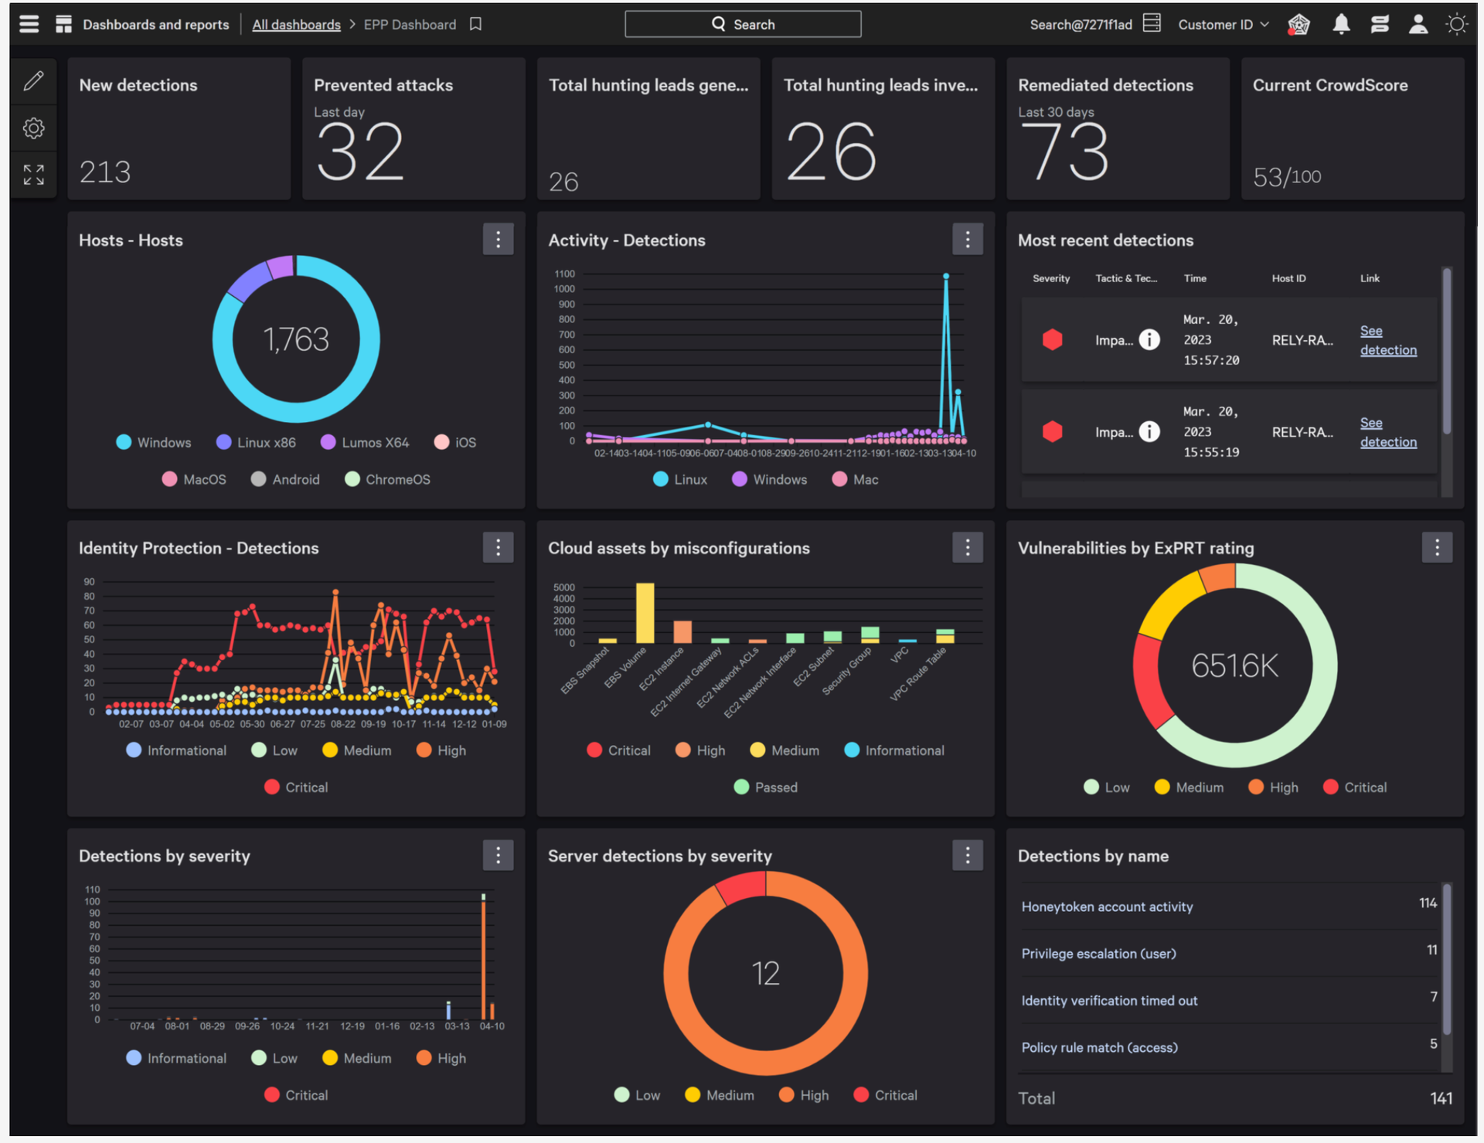Open dashboard settings via the gear icon
This screenshot has height=1143, width=1484.
click(x=33, y=128)
